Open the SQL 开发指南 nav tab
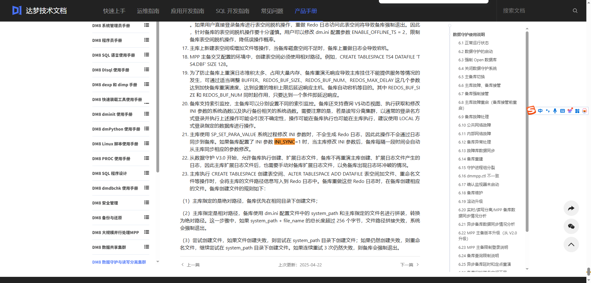591x283 pixels. pyautogui.click(x=232, y=11)
